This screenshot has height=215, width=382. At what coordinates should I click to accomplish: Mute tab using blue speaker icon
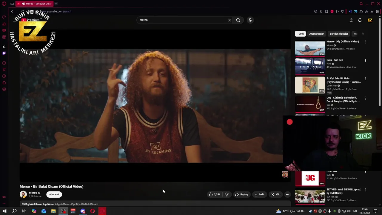tap(350, 12)
